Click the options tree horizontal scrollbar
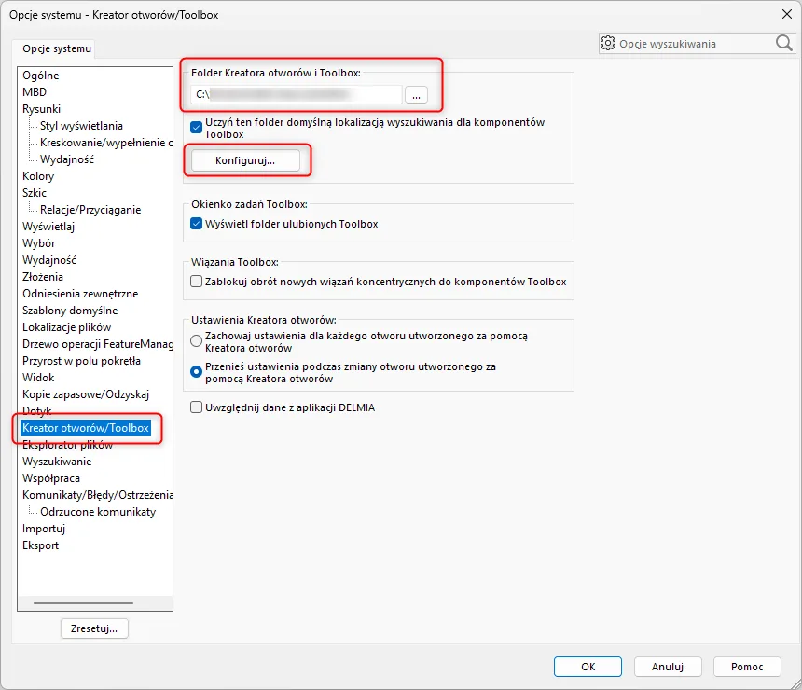The image size is (802, 690). click(x=83, y=603)
